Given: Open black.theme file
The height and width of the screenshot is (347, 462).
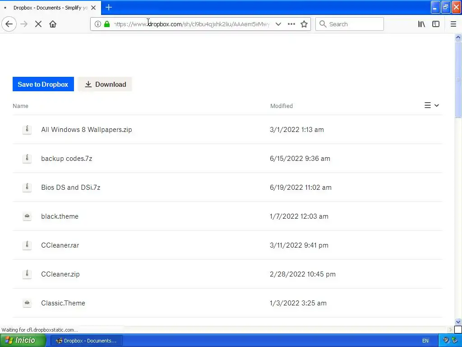Looking at the screenshot, I should tap(60, 216).
